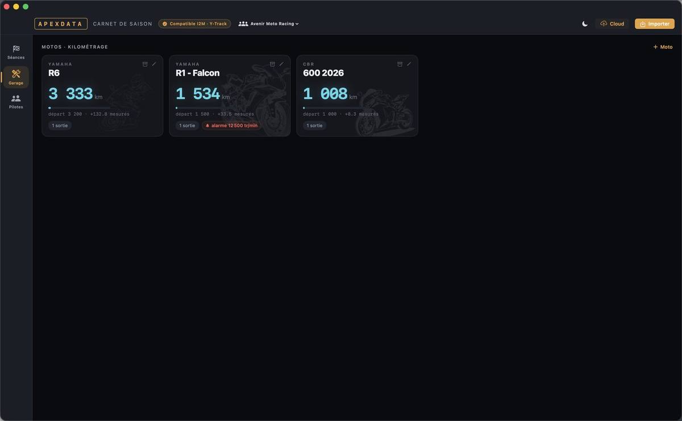Edit the CBR 600 2026 bike
This screenshot has width=682, height=421.
409,64
